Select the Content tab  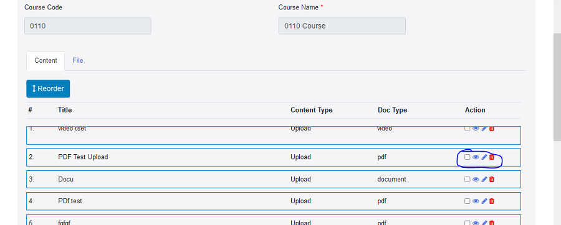[46, 61]
